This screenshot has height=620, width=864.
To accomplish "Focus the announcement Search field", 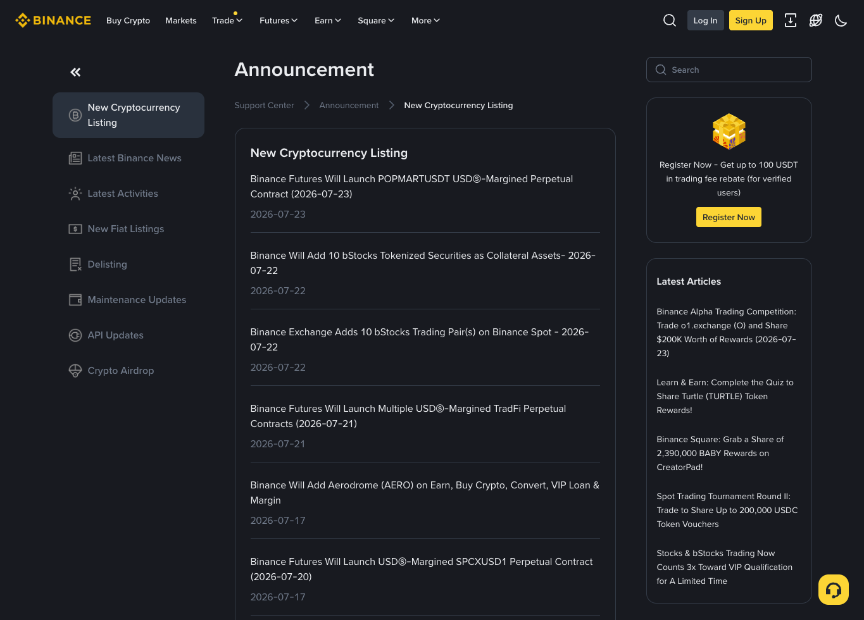I will 729,70.
